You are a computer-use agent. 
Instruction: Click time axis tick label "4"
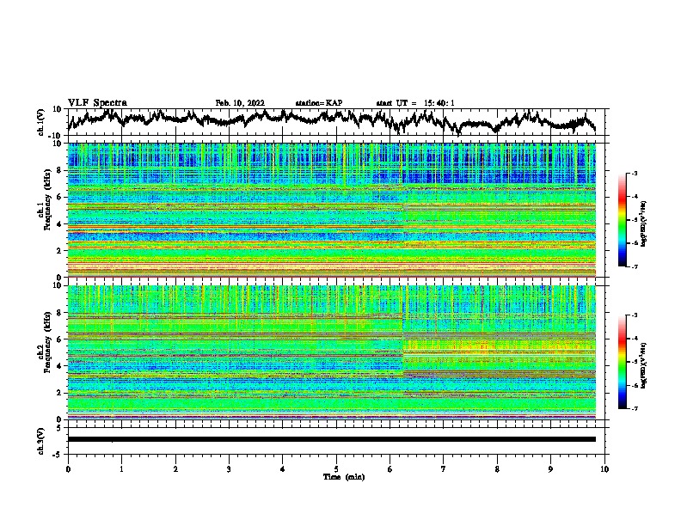pyautogui.click(x=283, y=469)
